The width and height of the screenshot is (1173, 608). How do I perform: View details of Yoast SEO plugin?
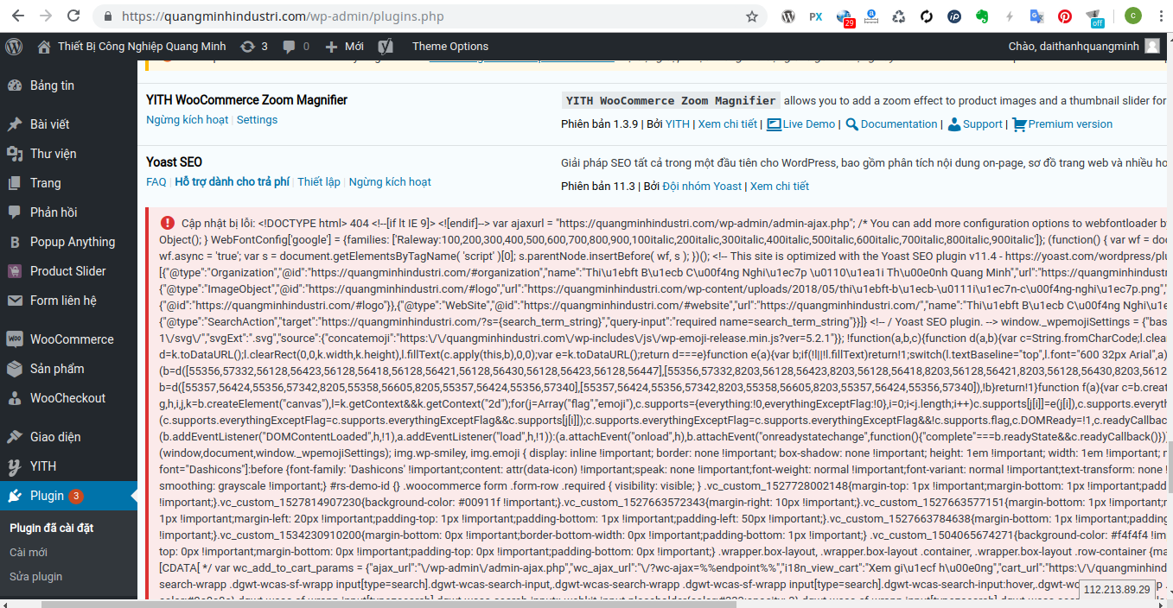tap(780, 187)
